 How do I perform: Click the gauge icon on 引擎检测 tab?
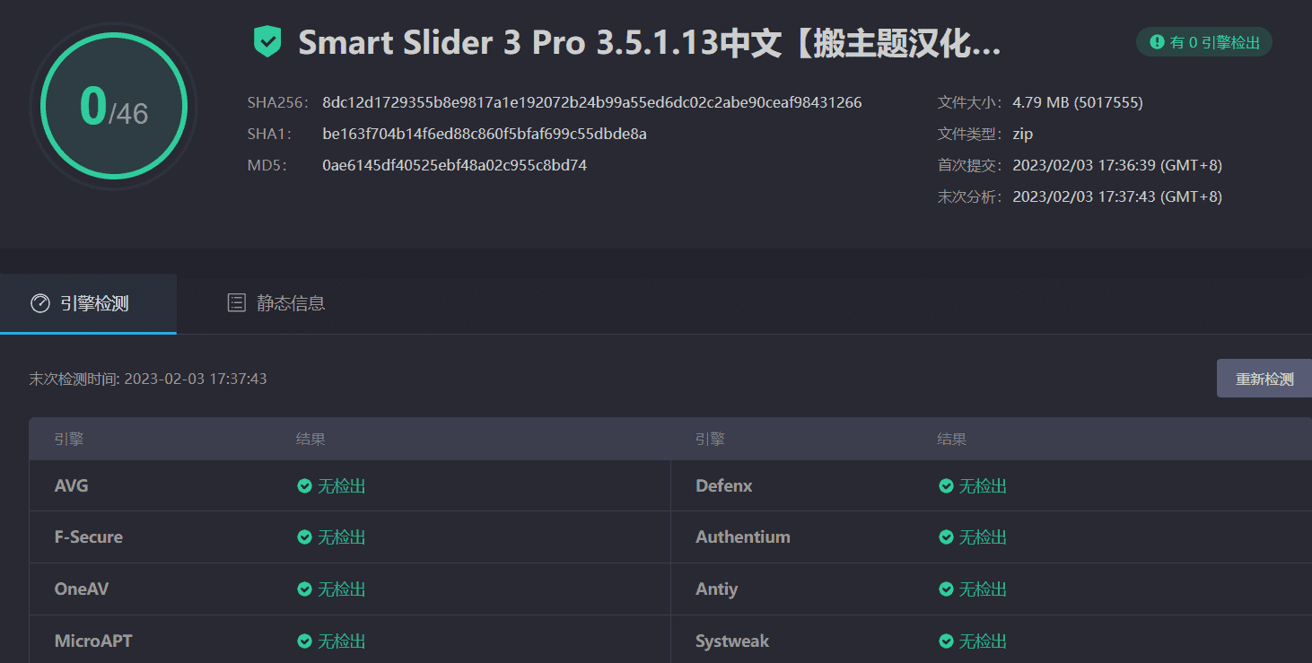tap(39, 303)
